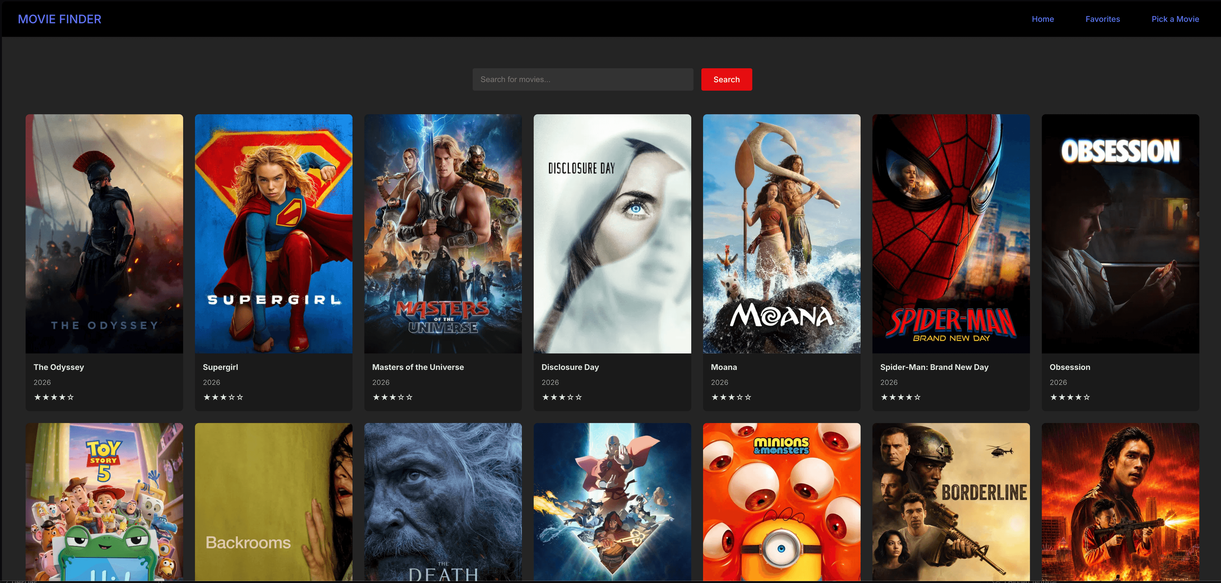Click the Supergirl star rating
The width and height of the screenshot is (1221, 583).
point(223,397)
